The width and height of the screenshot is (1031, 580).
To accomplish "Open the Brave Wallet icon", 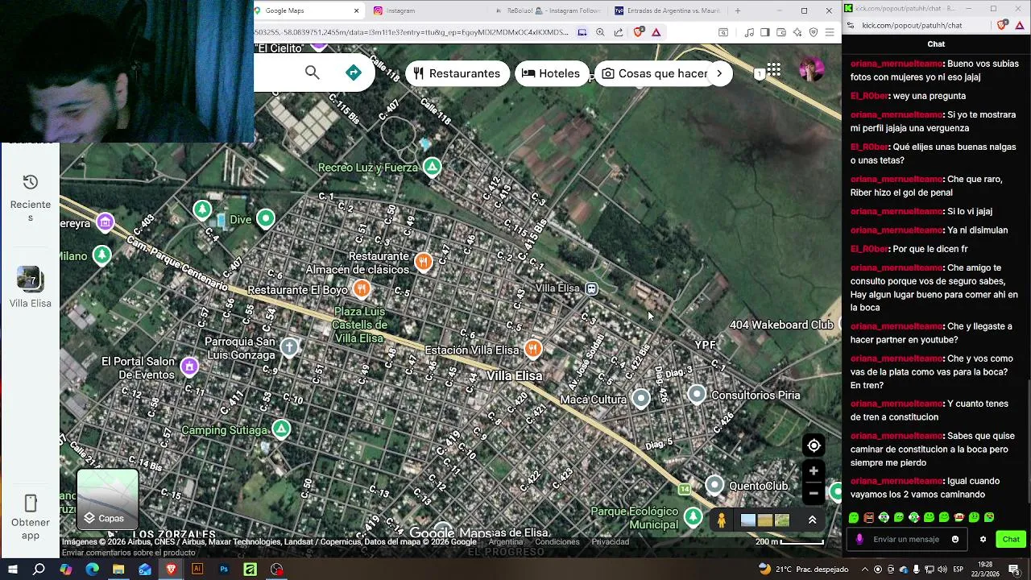I will (780, 32).
